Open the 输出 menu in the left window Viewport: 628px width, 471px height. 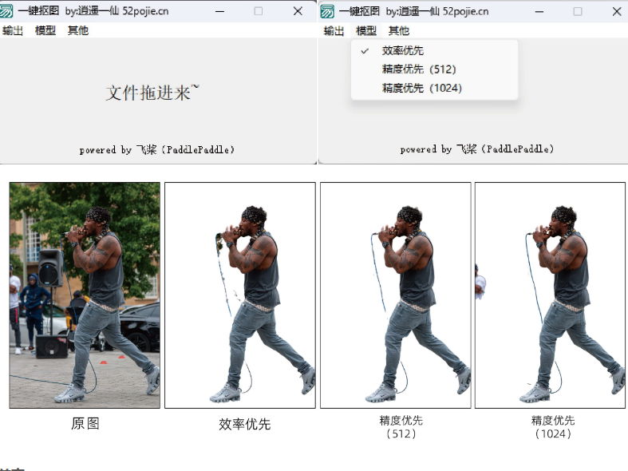(x=13, y=30)
